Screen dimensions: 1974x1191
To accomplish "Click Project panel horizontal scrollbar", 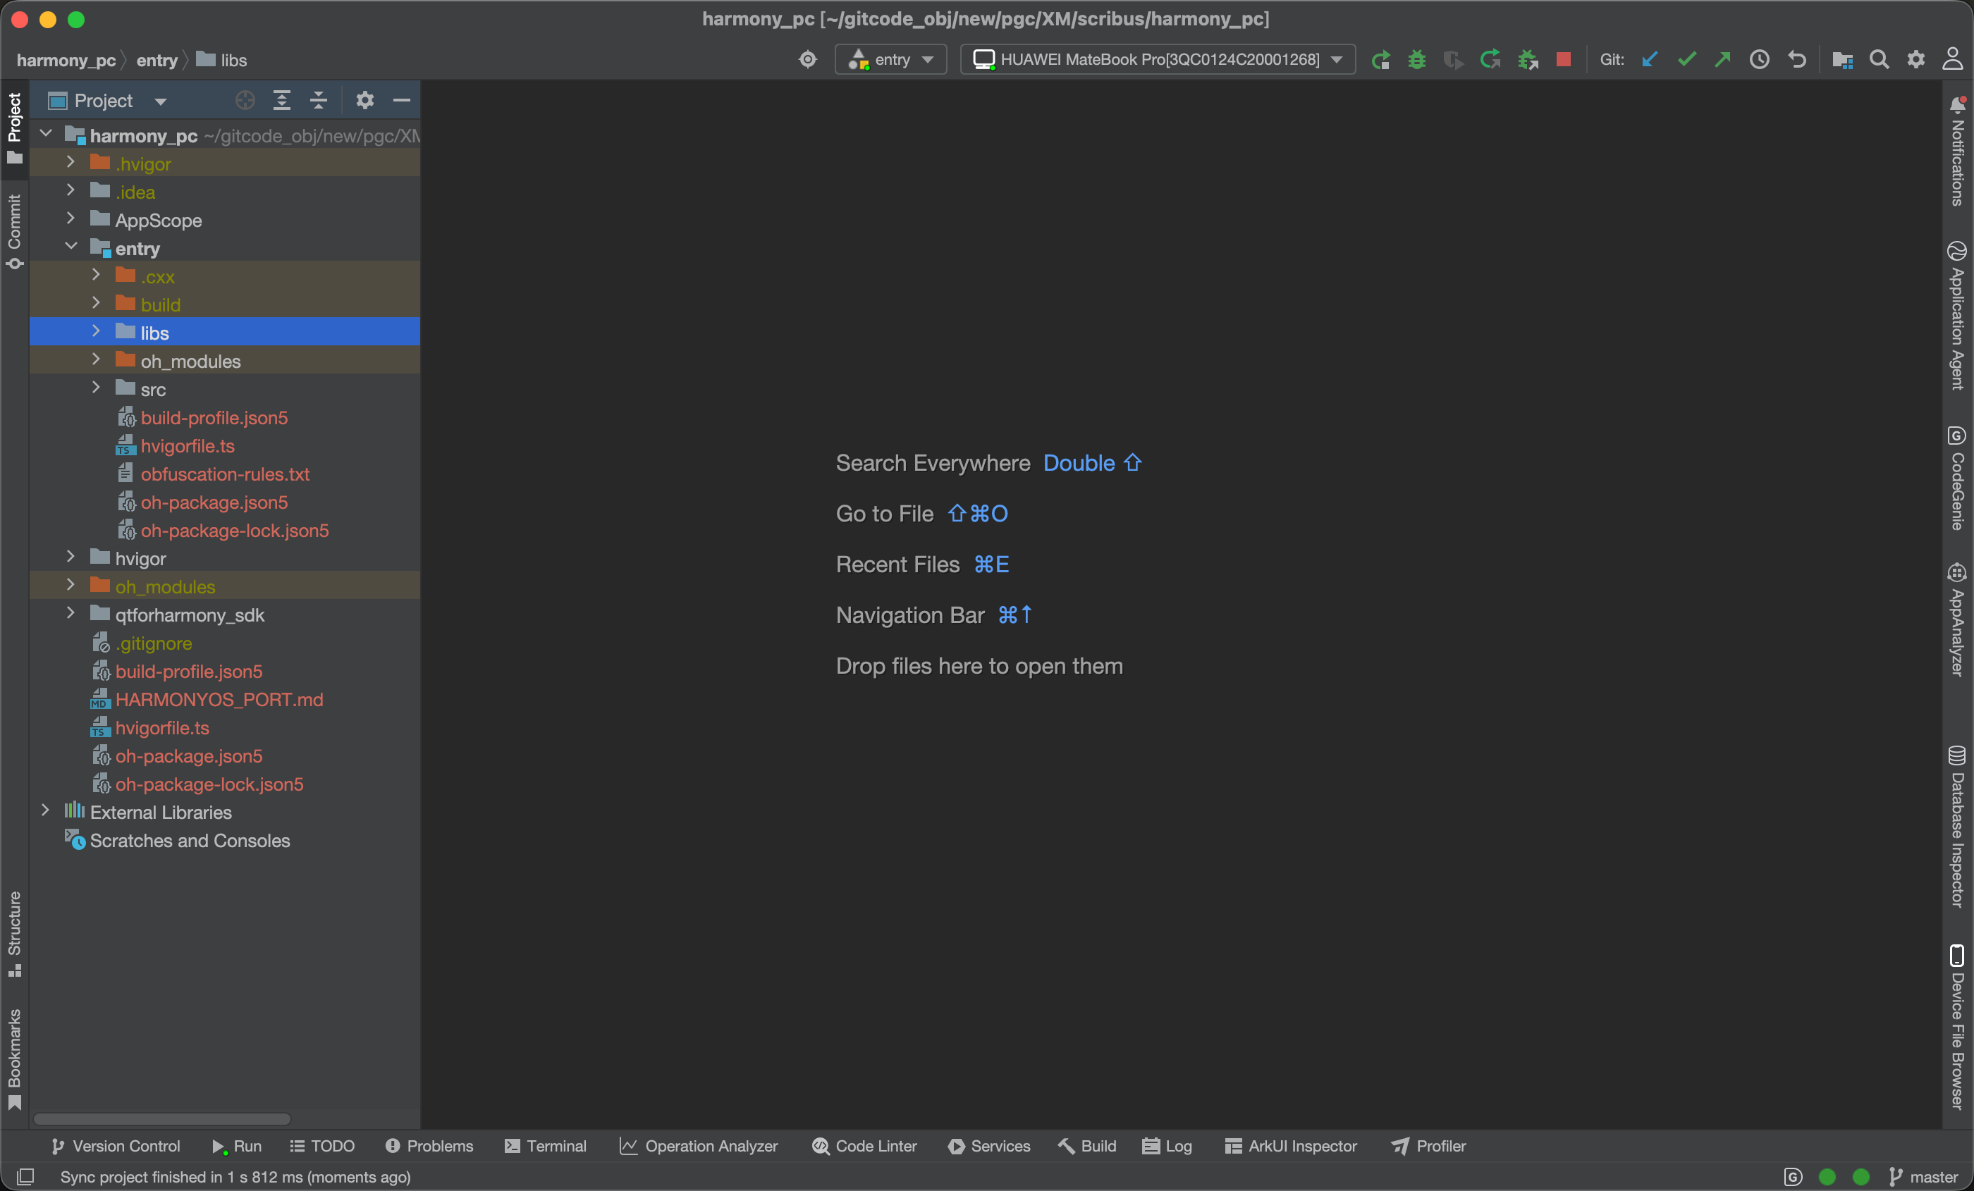I will [x=162, y=1118].
